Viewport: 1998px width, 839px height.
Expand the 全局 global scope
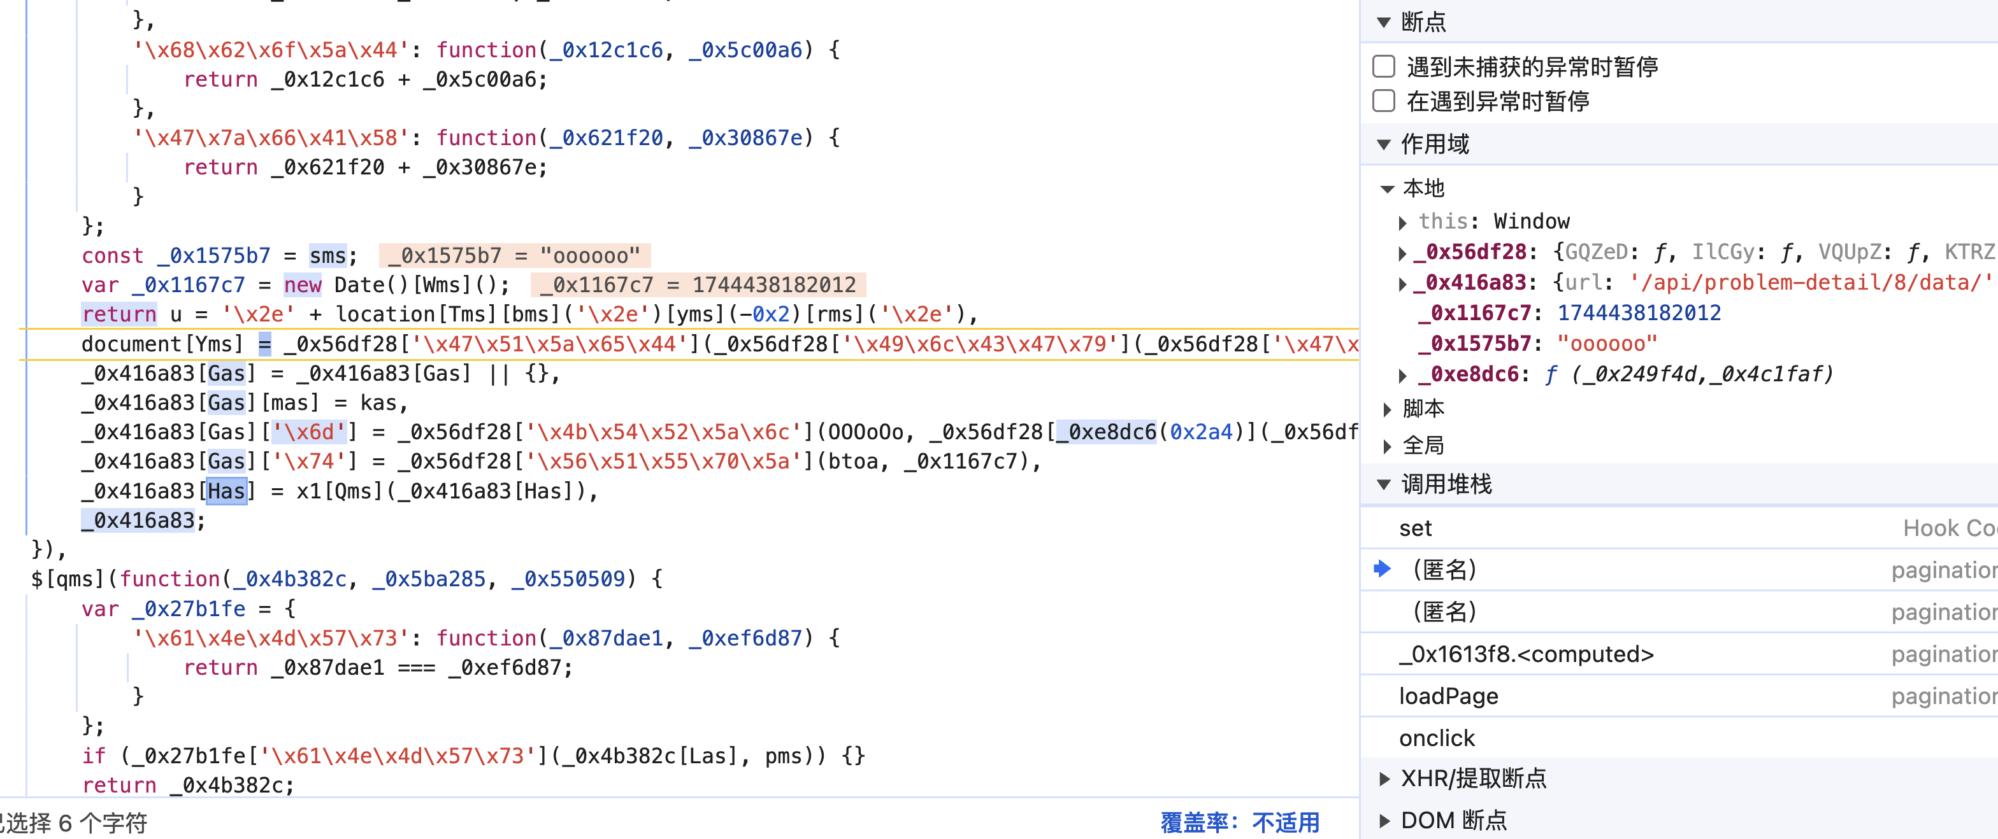pyautogui.click(x=1388, y=446)
